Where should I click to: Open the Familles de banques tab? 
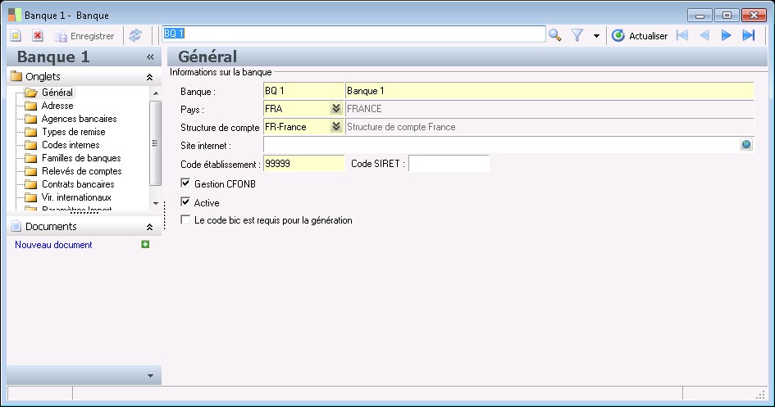[81, 158]
